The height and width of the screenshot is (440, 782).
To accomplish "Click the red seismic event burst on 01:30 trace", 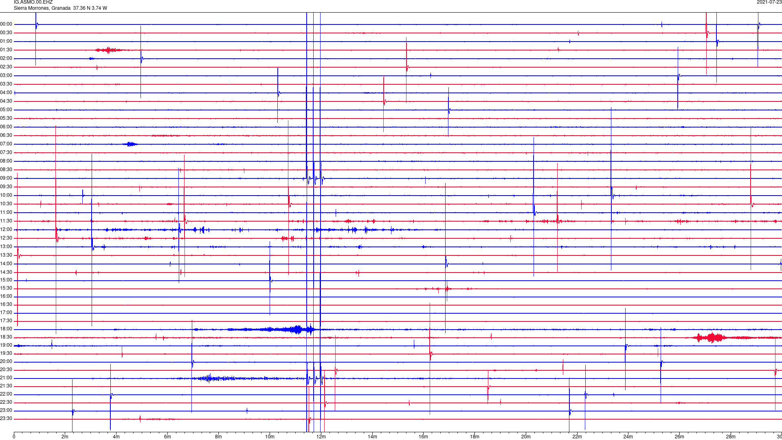I will tap(109, 50).
